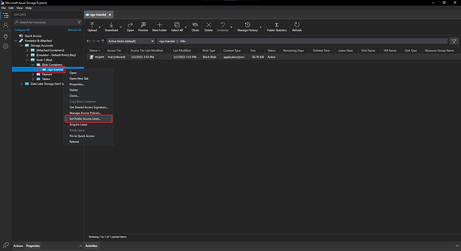461x251 pixels.
Task: Open the Active blobs (default) dropdown
Action: tap(131, 41)
